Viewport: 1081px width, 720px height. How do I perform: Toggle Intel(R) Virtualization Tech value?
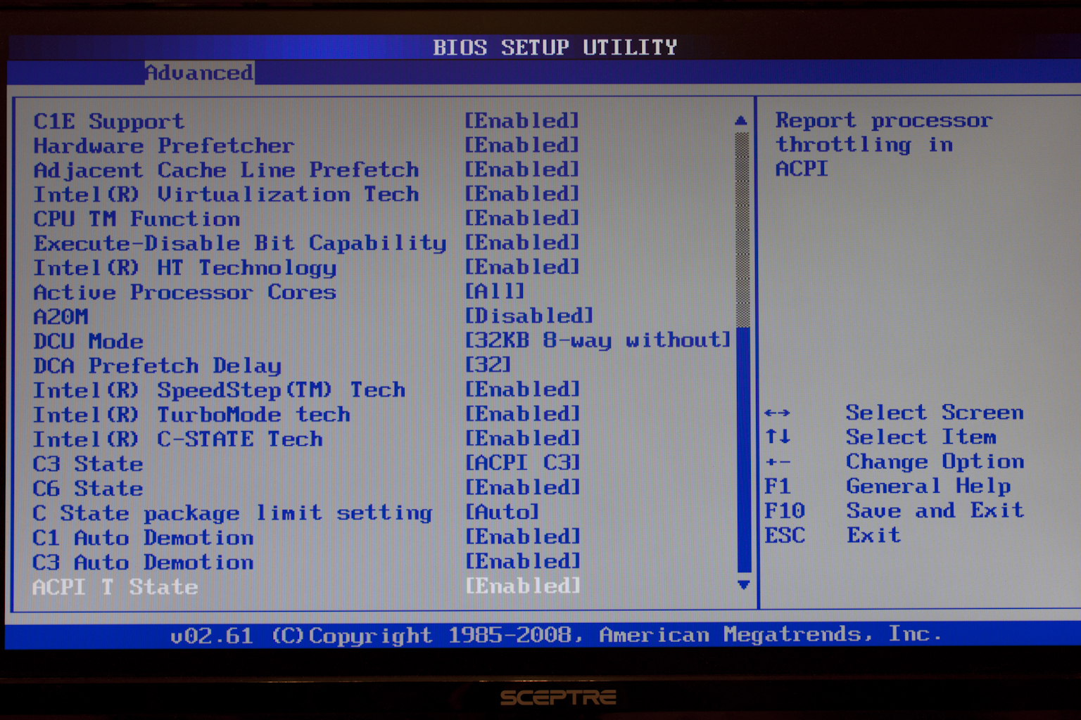pos(521,194)
